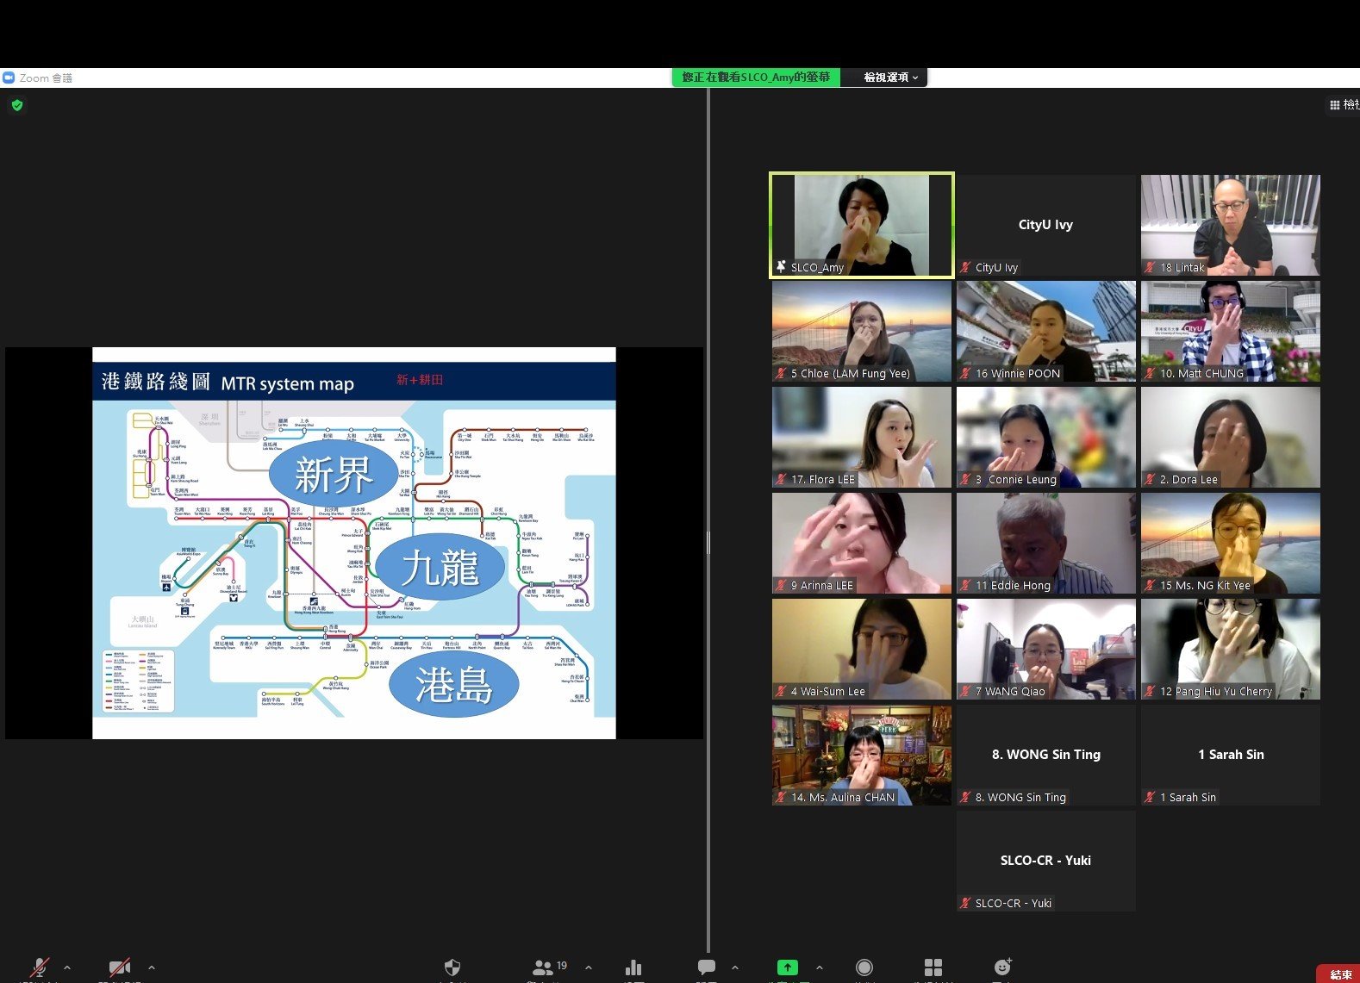Select the 15 Ms. NG Kit Yee tile
The image size is (1360, 983).
coord(1231,544)
